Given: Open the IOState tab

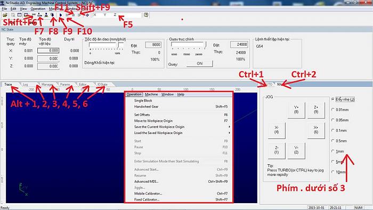Looking at the screenshot, I should click(x=102, y=85).
